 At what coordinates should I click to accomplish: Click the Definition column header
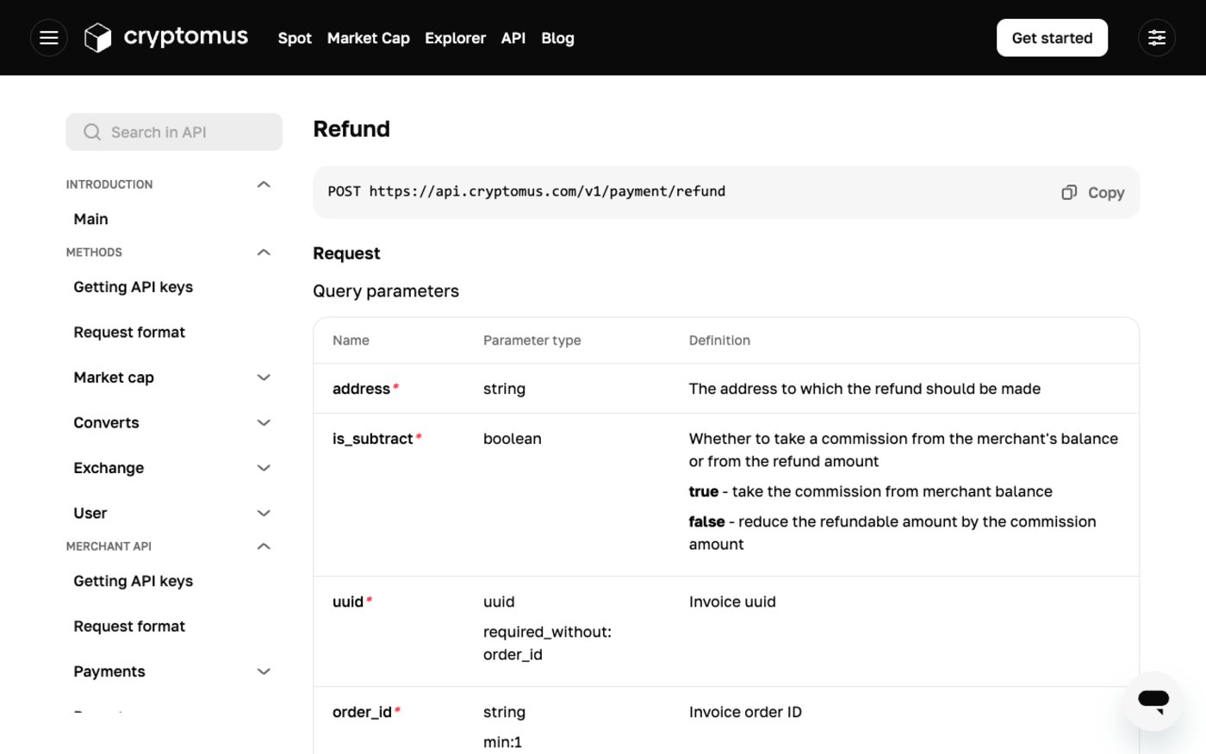719,340
